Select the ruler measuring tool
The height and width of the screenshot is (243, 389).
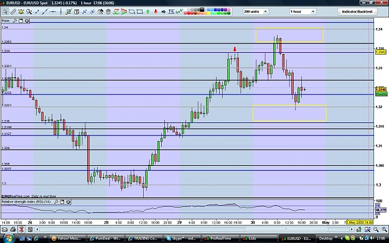tap(13, 12)
